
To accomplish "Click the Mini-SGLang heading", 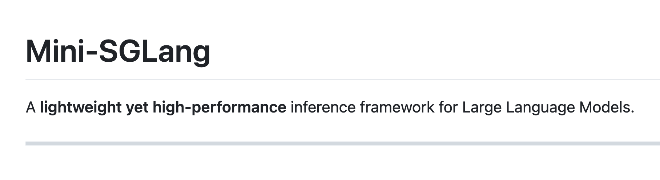I will [118, 52].
